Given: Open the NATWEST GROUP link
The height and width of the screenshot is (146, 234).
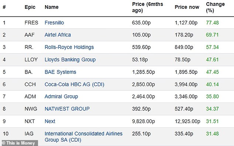Looking at the screenshot, I should (x=67, y=109).
